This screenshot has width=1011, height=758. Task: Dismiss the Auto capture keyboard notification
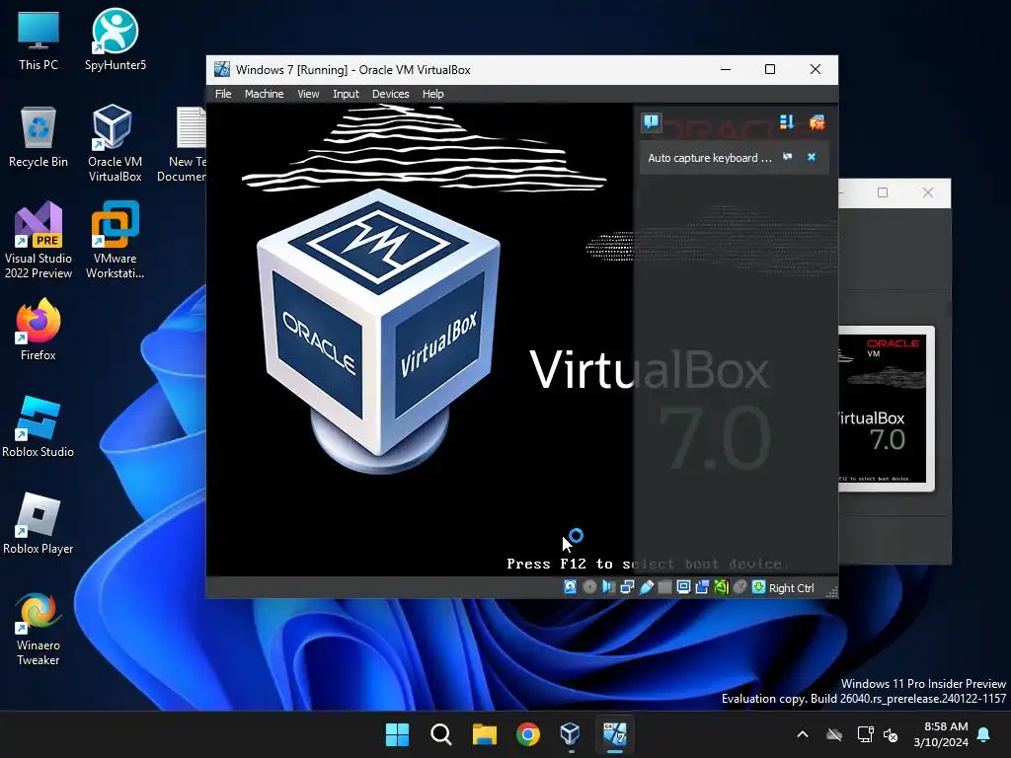tap(812, 157)
